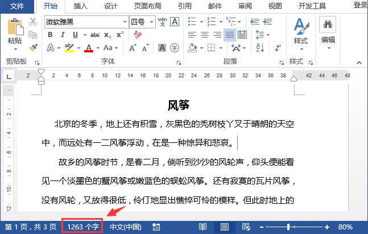The width and height of the screenshot is (368, 234).
Task: Switch to Web Layout view icon
Action: (x=246, y=227)
